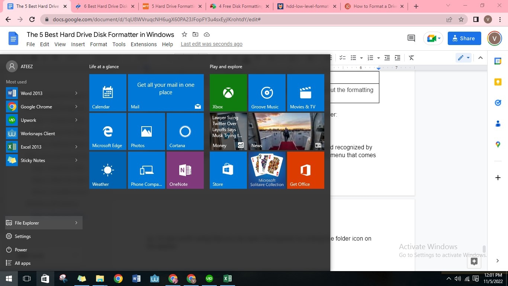Star the Google Docs document
508x286 pixels.
click(x=184, y=34)
